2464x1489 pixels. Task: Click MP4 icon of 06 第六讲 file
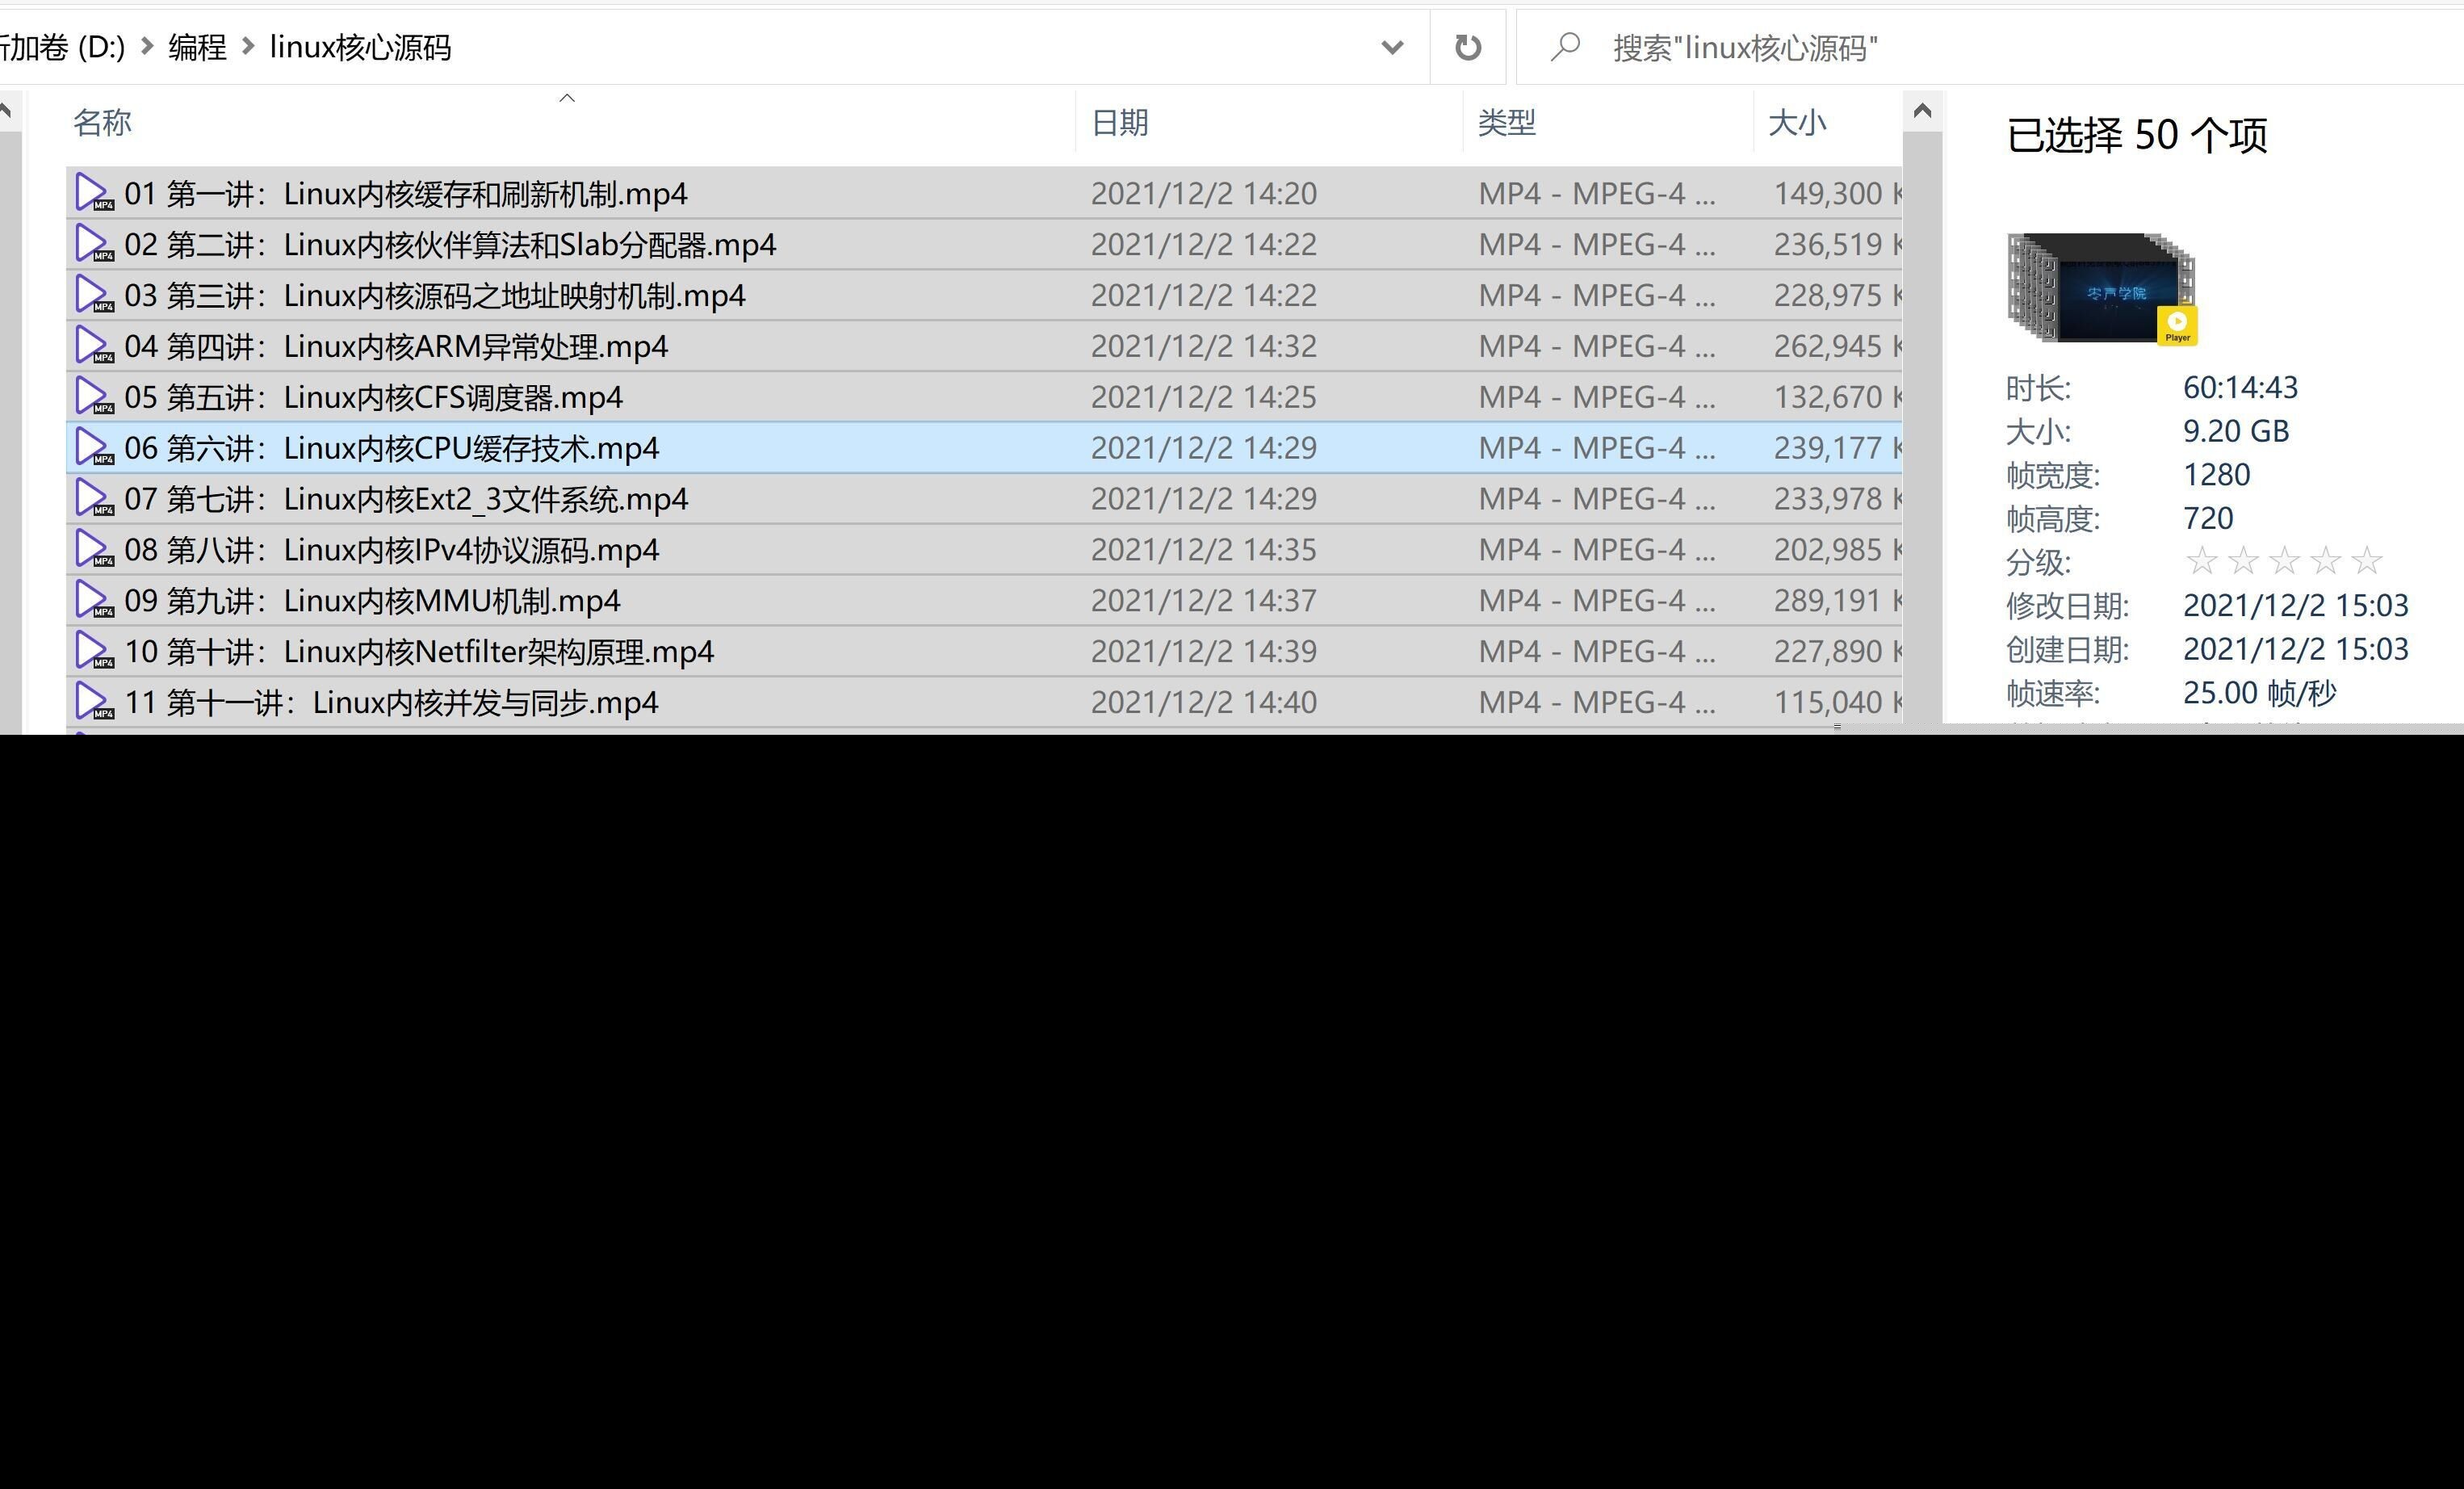click(94, 448)
